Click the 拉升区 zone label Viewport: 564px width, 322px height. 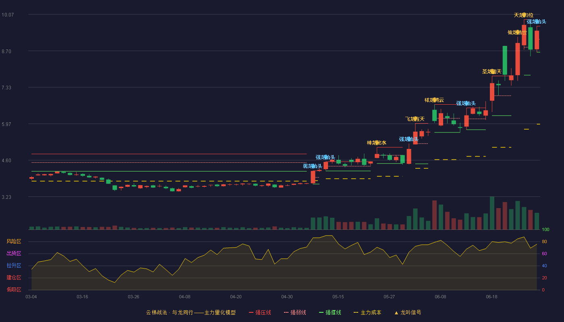tap(14, 266)
